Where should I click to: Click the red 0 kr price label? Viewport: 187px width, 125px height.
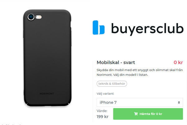[x=178, y=62]
